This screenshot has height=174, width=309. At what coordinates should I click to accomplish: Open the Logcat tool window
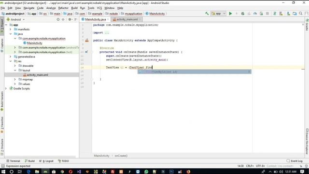(46, 161)
